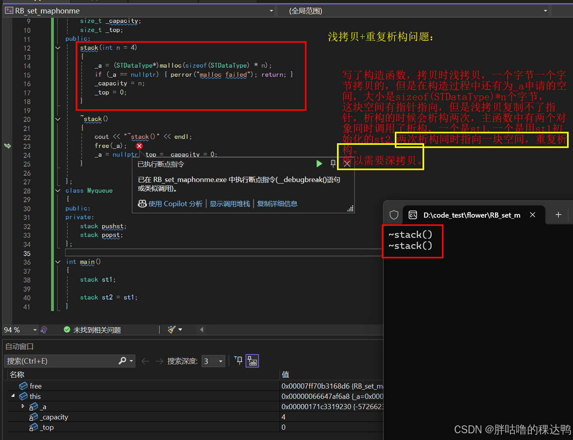Open the 94 % zoom dropdown

click(35, 330)
